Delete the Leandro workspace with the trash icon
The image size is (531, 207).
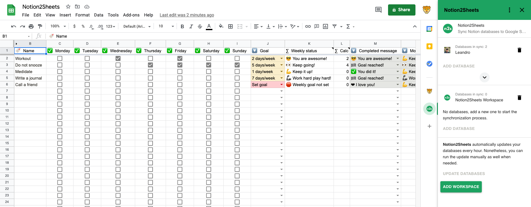(519, 50)
